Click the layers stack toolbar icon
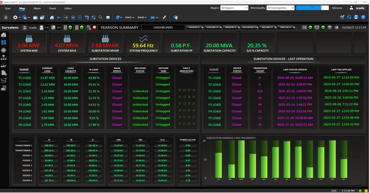The width and height of the screenshot is (370, 193). click(x=108, y=18)
